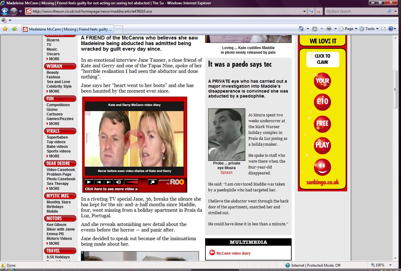Expand the zoom level dropdown
The image size is (401, 271).
391,265
